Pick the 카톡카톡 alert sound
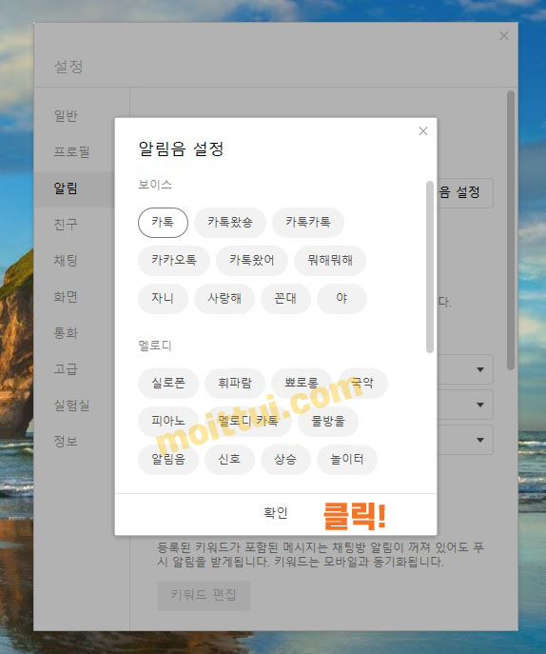 pos(307,223)
